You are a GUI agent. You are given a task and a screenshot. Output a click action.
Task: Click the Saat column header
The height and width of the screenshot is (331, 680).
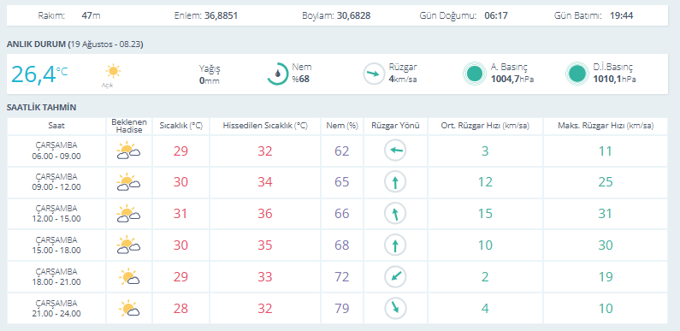(56, 126)
